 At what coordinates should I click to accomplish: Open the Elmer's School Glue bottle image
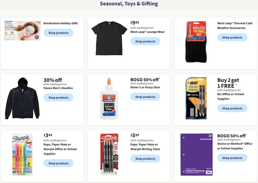109,99
